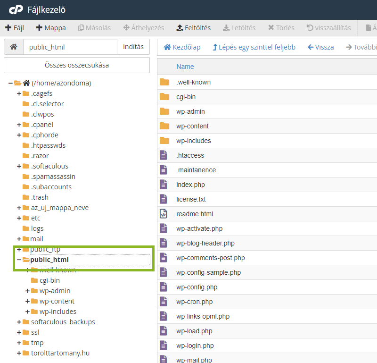Click the cPanel logo icon
377x363 pixels.
[16, 9]
